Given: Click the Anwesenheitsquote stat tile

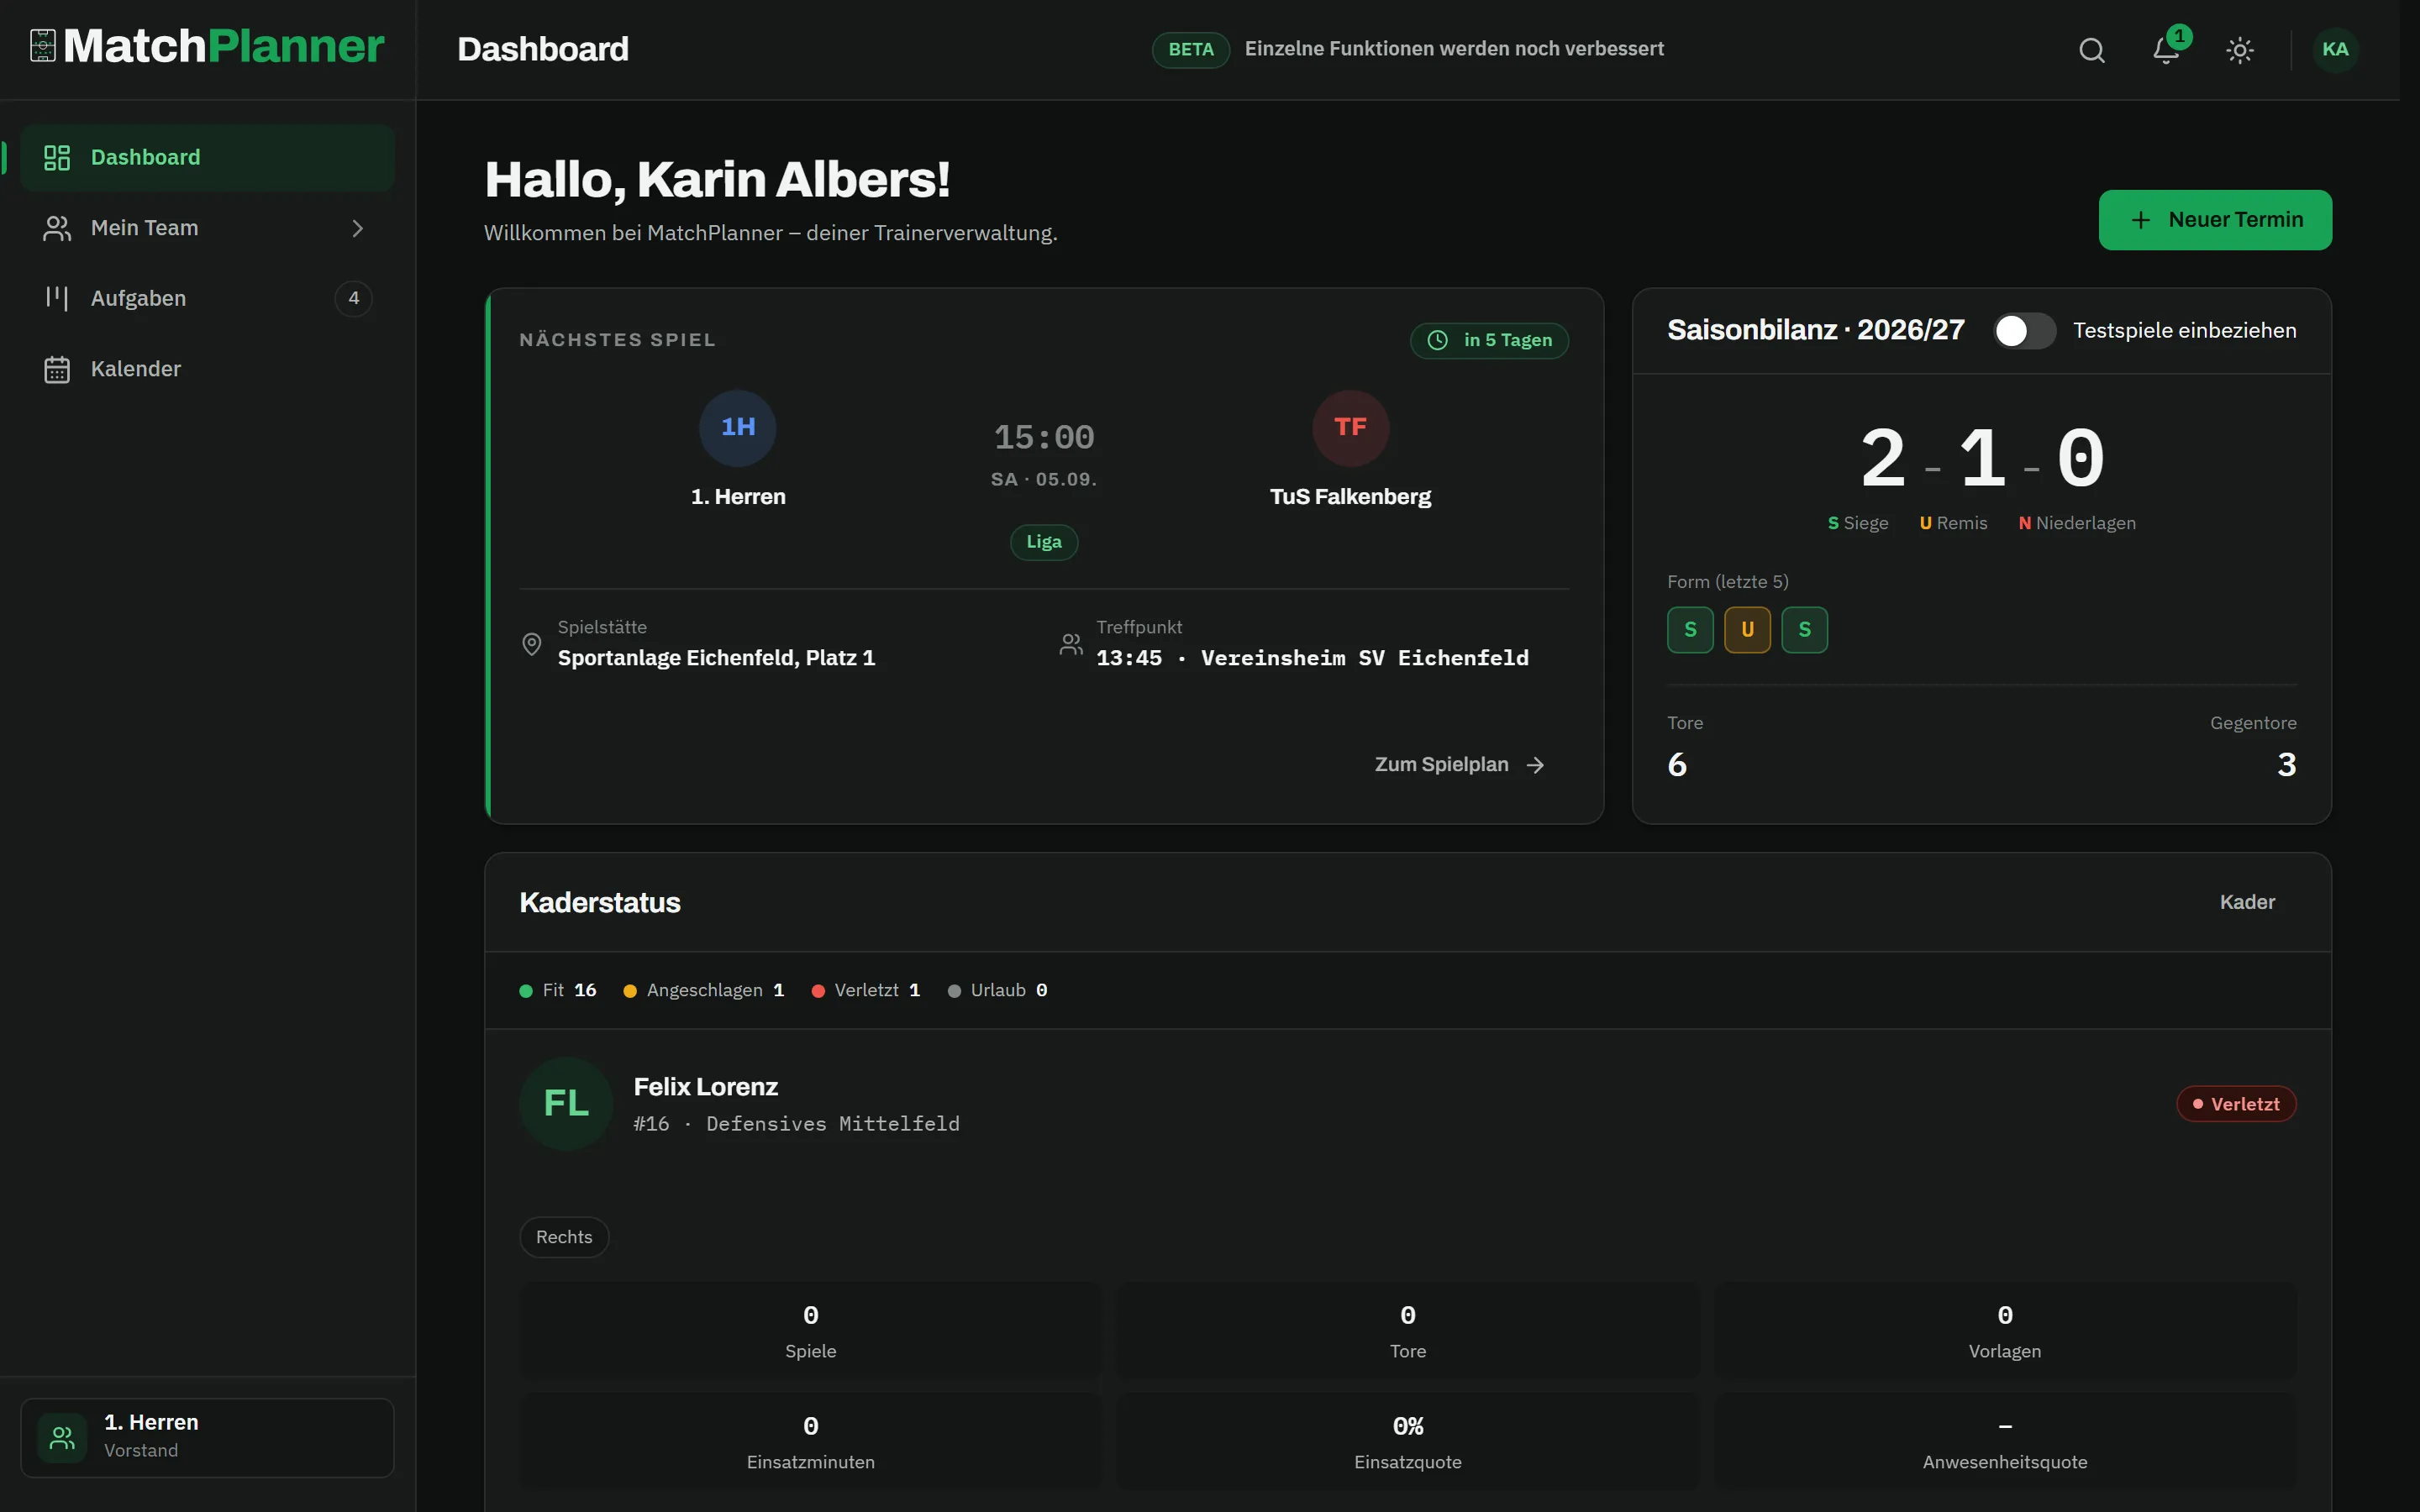Looking at the screenshot, I should click(x=2005, y=1442).
